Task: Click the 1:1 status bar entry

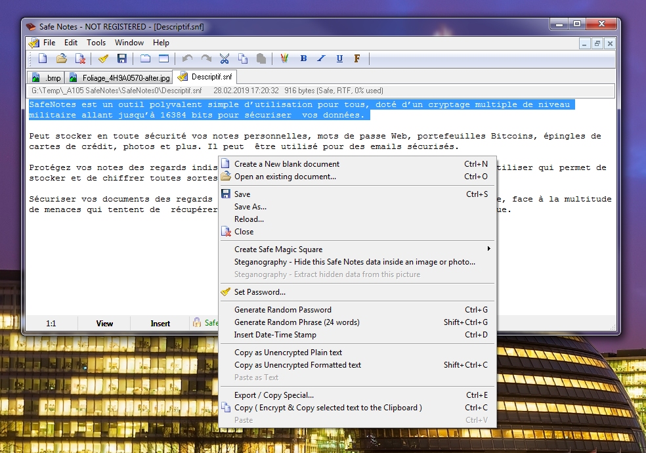Action: coord(51,323)
